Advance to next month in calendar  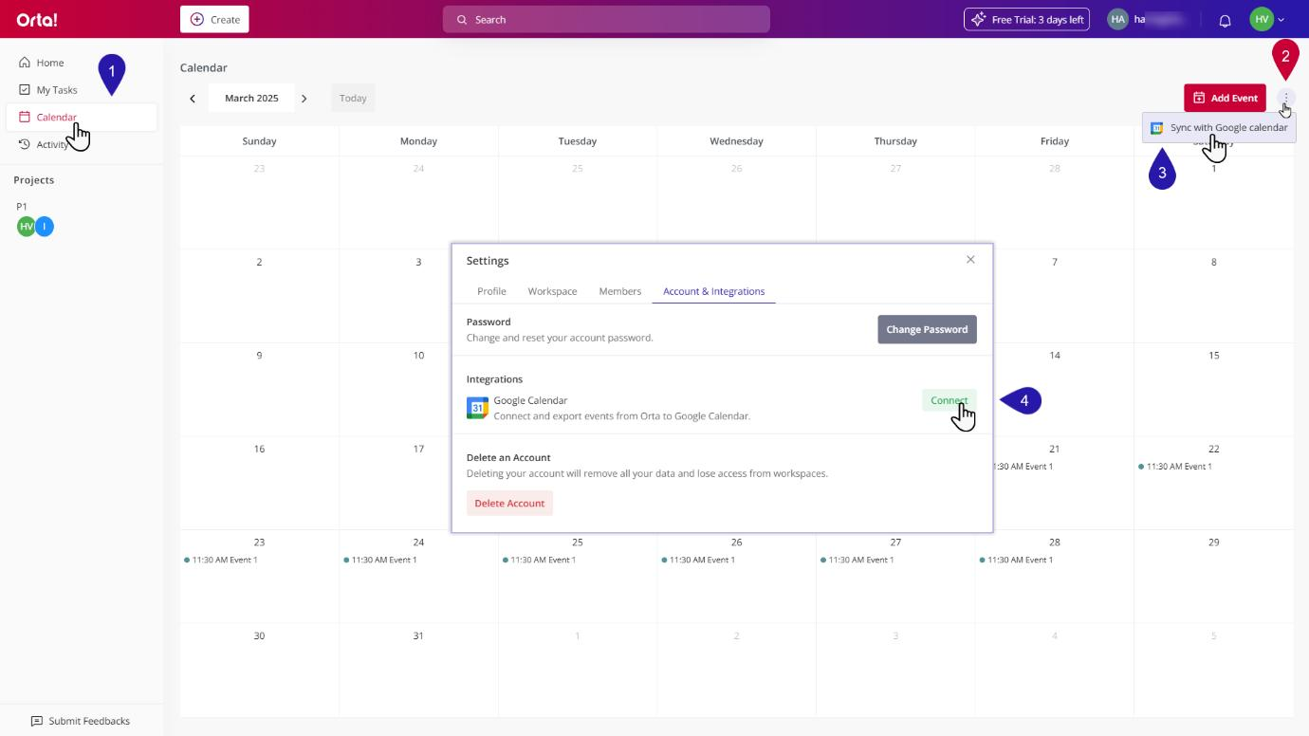coord(304,99)
